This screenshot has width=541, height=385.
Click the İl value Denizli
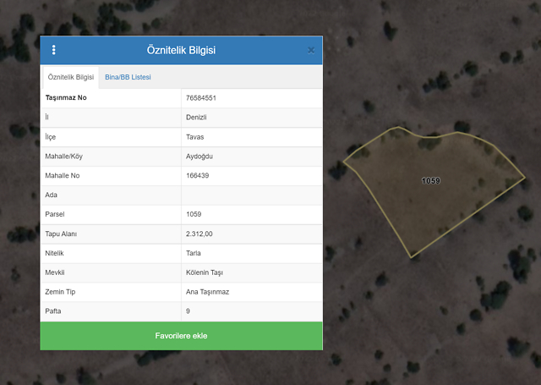pos(196,118)
